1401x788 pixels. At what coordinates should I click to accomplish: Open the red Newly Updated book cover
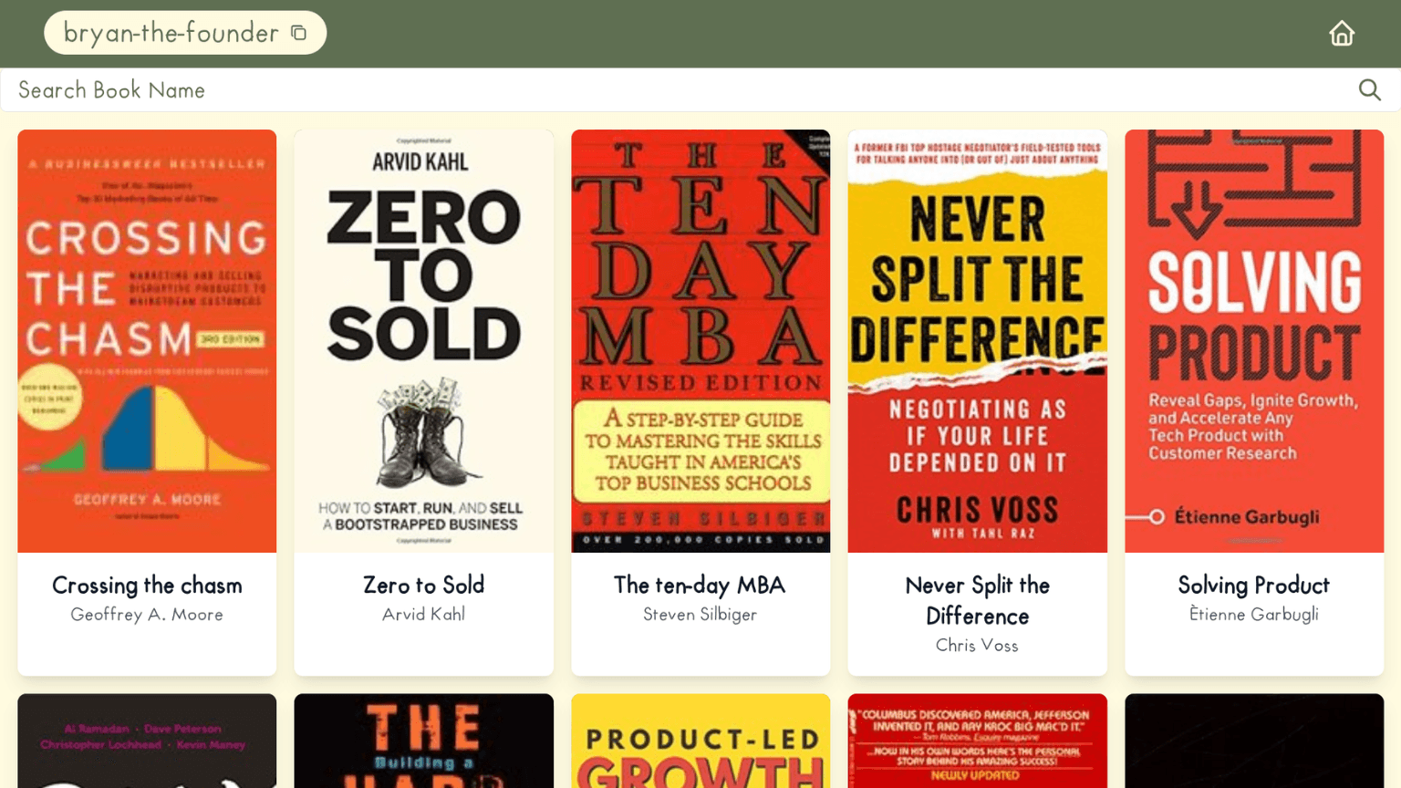[x=977, y=741]
